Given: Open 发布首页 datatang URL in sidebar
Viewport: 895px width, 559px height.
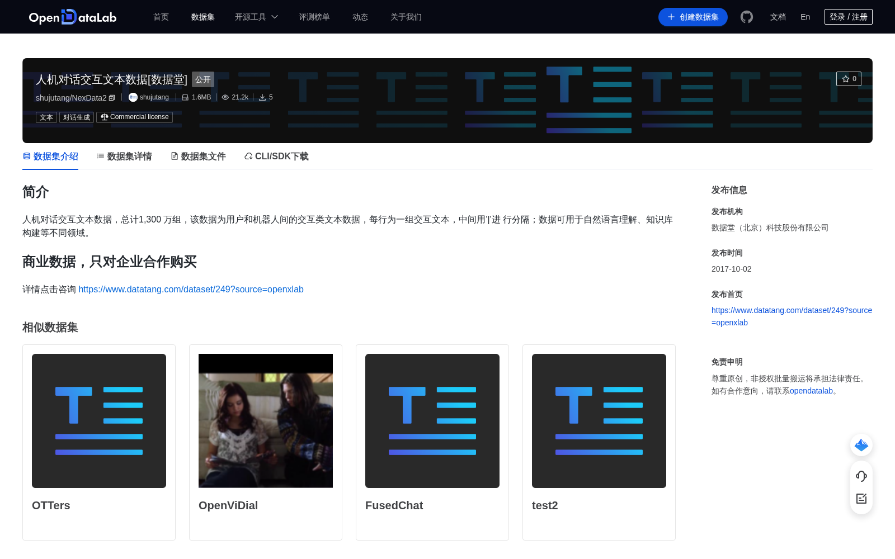Looking at the screenshot, I should coord(792,316).
